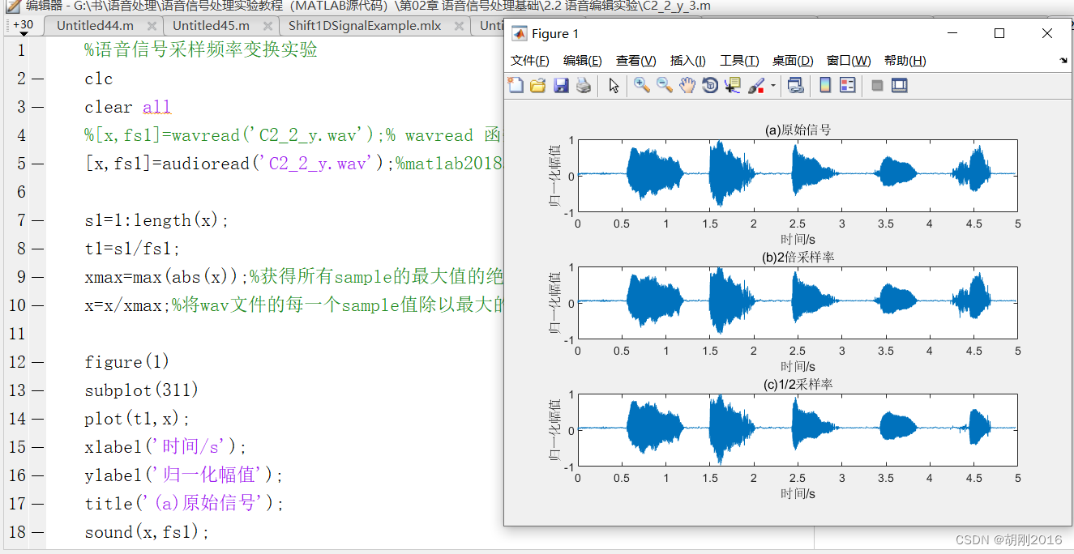Toggle breakpoint on line 2 dash
The image size is (1074, 554).
[x=39, y=79]
